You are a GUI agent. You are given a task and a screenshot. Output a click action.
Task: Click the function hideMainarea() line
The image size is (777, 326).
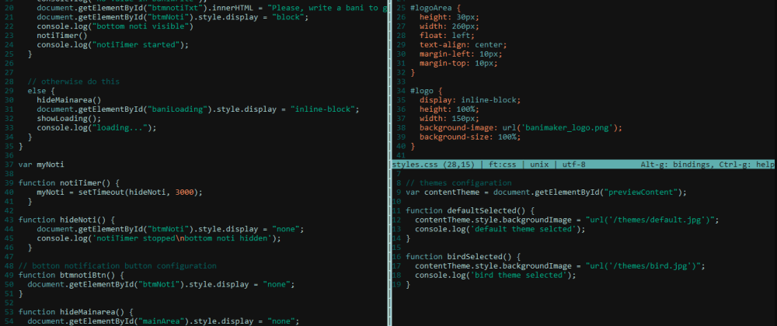[76, 312]
